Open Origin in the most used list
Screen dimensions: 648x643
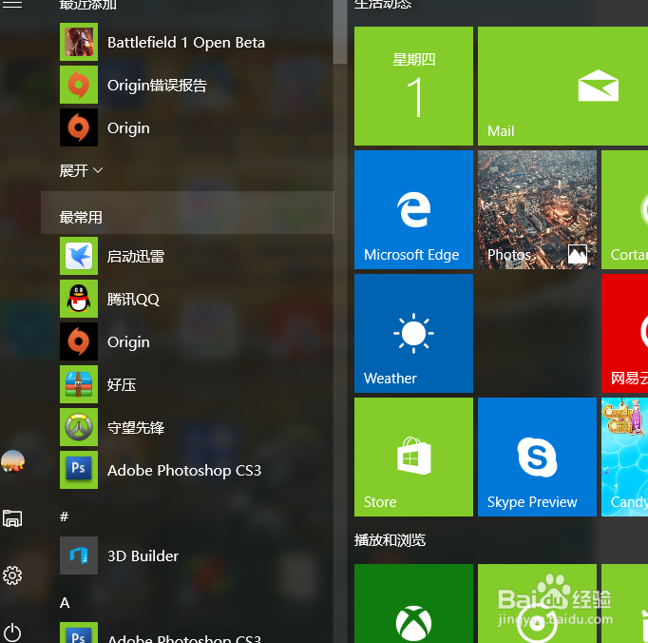point(187,341)
